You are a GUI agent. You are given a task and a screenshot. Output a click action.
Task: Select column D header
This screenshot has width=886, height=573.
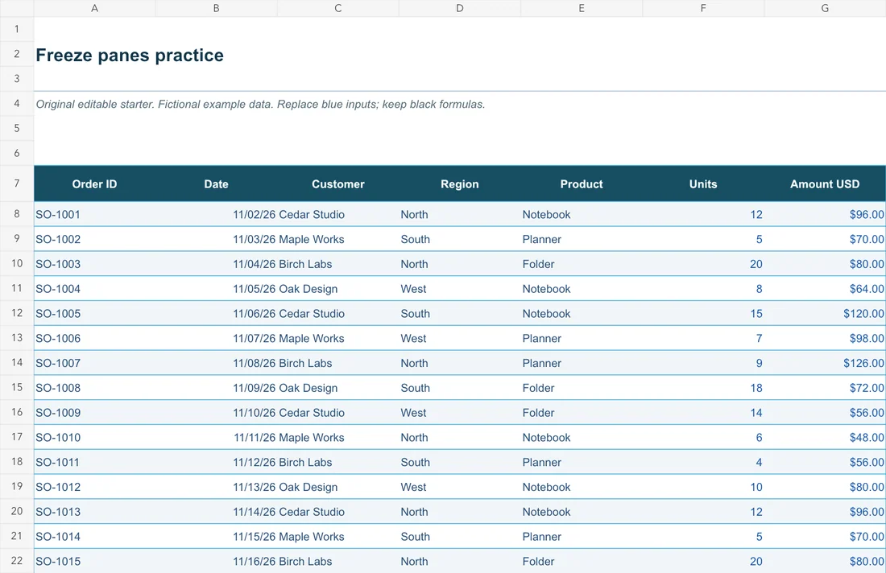459,9
